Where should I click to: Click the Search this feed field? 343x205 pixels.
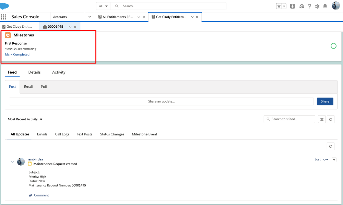289,119
